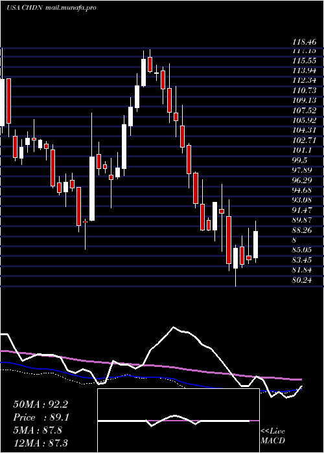Screen dimensions: 324x453
Task: Click the USA CHDN mail.munafa.pro title text
Action: pyautogui.click(x=51, y=8)
